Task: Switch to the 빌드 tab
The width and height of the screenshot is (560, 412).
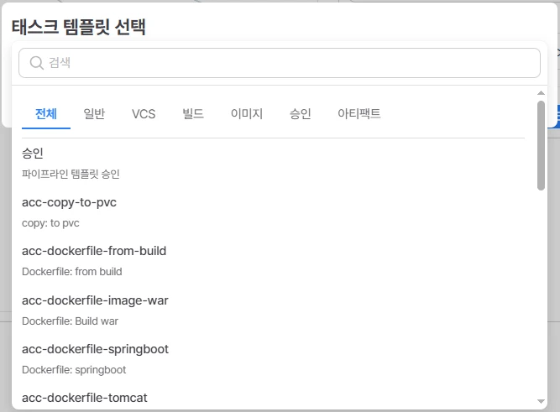Action: pos(193,114)
